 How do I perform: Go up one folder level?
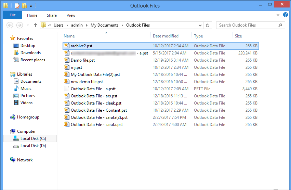(36, 25)
